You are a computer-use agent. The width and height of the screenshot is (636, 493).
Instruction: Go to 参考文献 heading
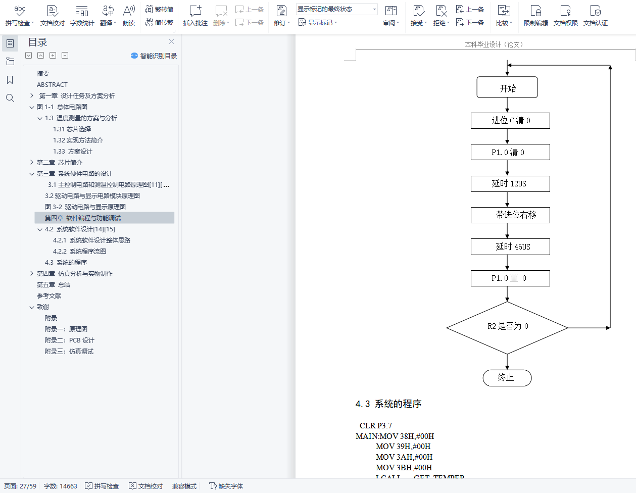click(49, 295)
